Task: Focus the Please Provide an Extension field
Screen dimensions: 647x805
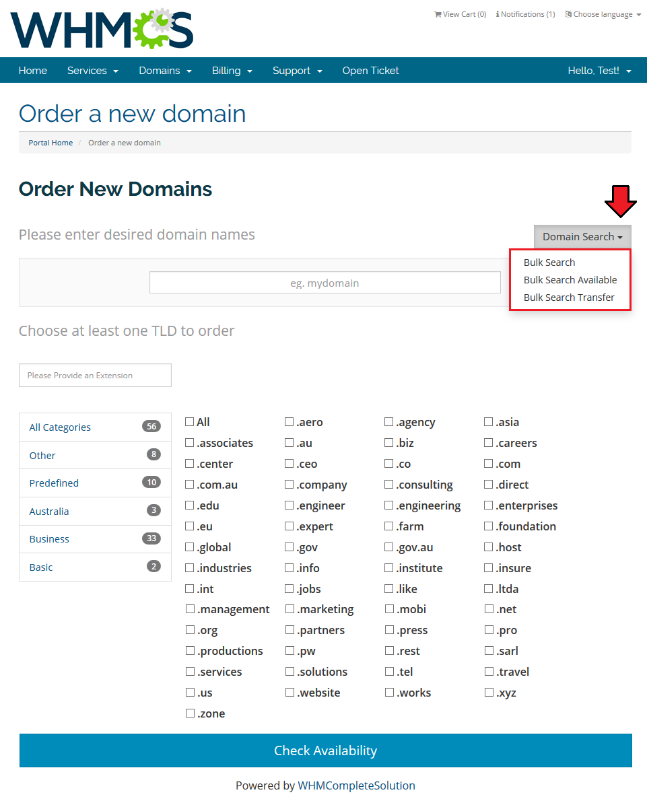Action: coord(95,376)
